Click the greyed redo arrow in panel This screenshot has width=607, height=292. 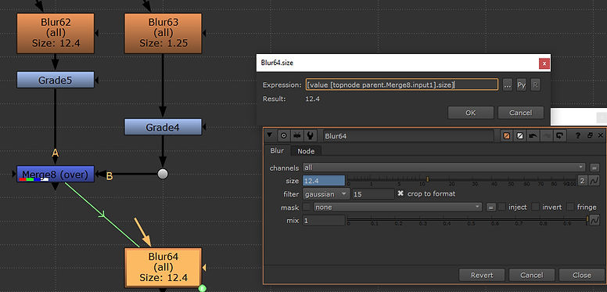[546, 135]
